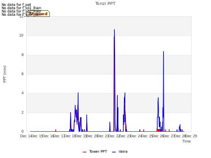Click the y-axis tick label 2
211x158 pixels.
click(x=22, y=112)
